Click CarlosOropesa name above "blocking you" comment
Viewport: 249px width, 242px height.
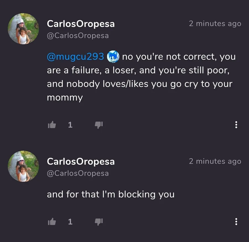(81, 162)
